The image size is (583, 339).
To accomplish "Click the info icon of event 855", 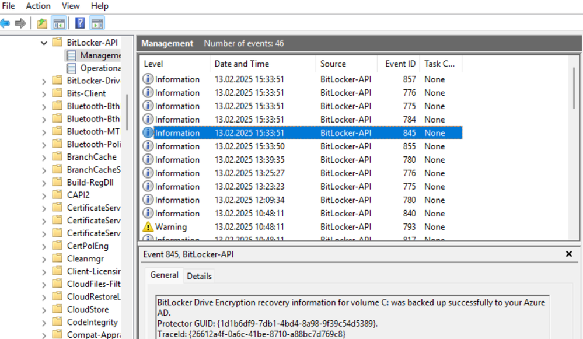I will tap(148, 146).
